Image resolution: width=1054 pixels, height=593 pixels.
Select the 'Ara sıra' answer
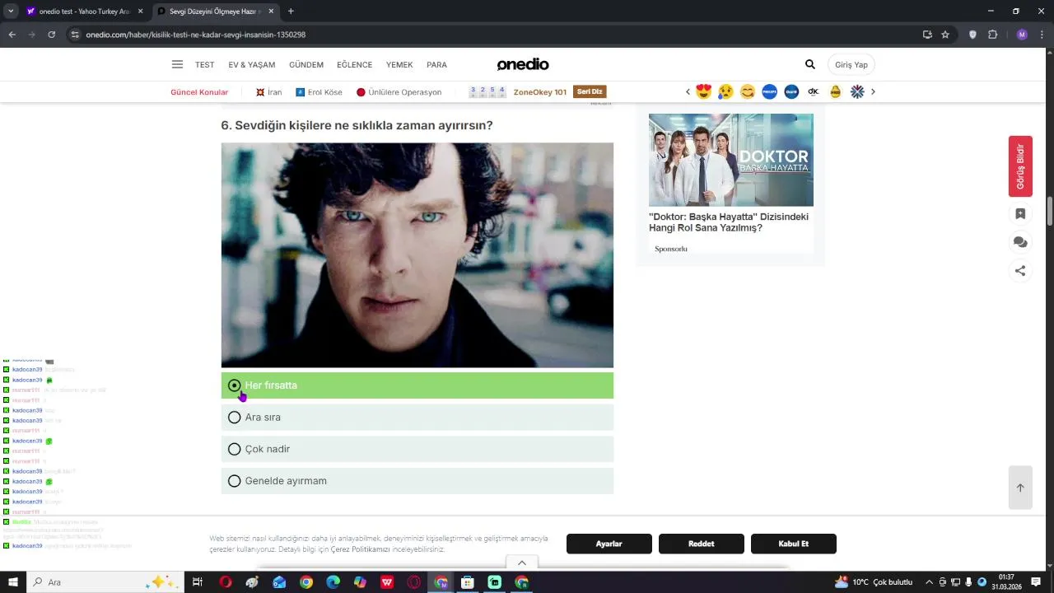417,418
